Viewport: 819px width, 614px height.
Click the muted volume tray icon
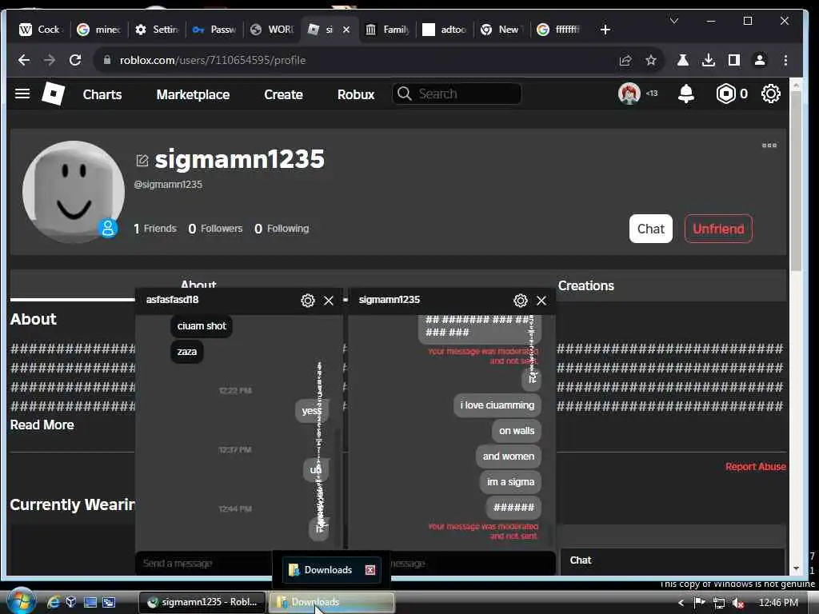pyautogui.click(x=737, y=603)
